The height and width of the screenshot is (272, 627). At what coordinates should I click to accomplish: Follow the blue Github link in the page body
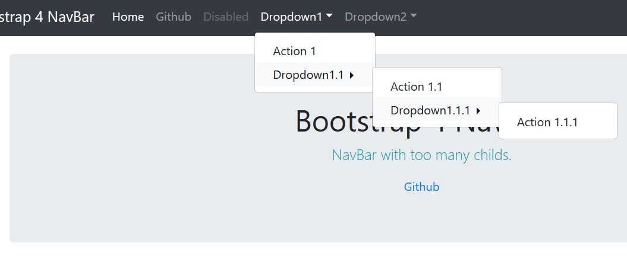click(x=421, y=187)
